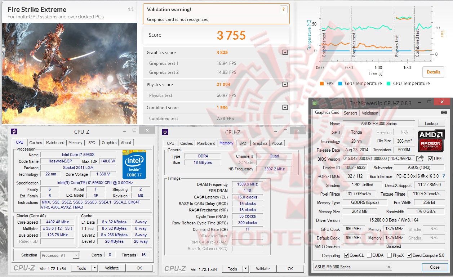
Task: Open the About tab in right CPU-Z window
Action: (277, 143)
